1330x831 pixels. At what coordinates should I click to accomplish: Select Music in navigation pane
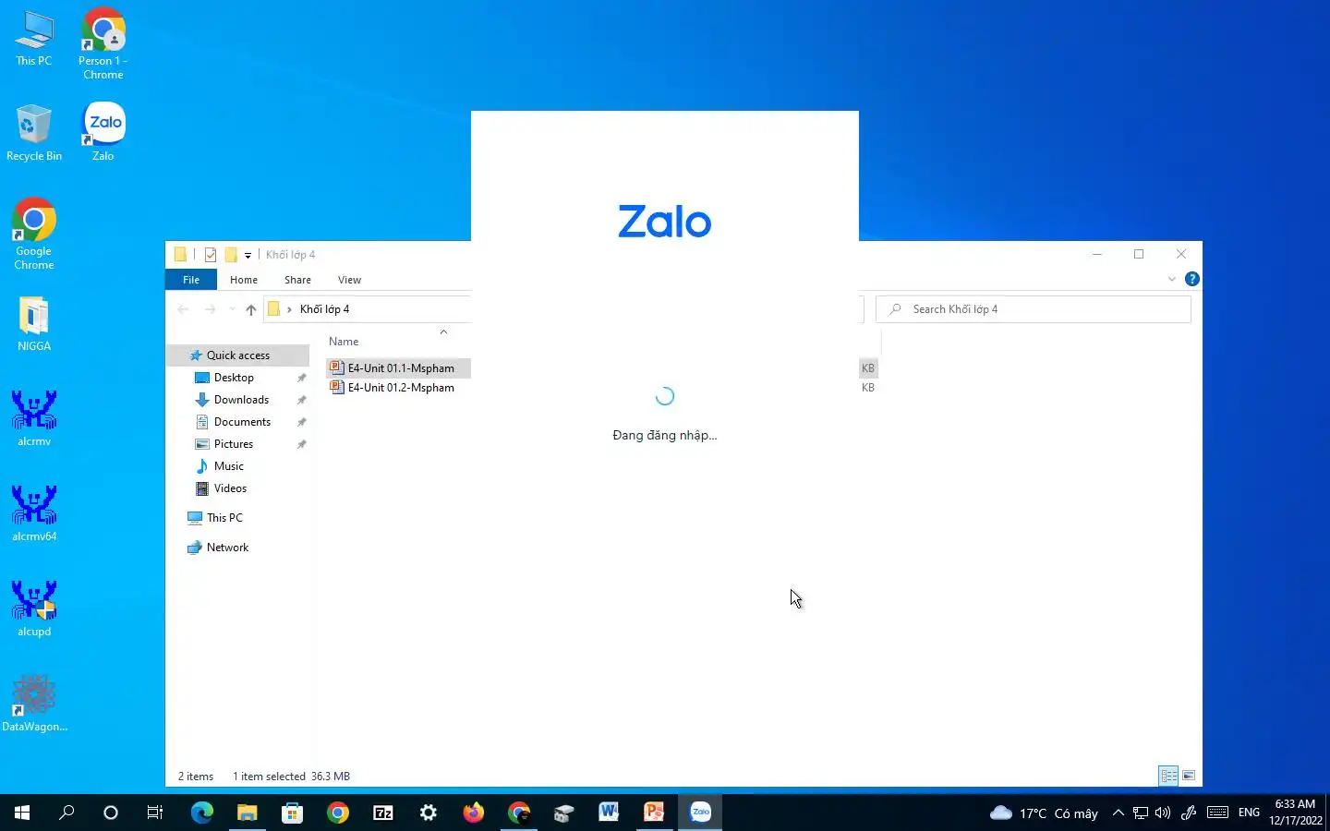pos(229,466)
